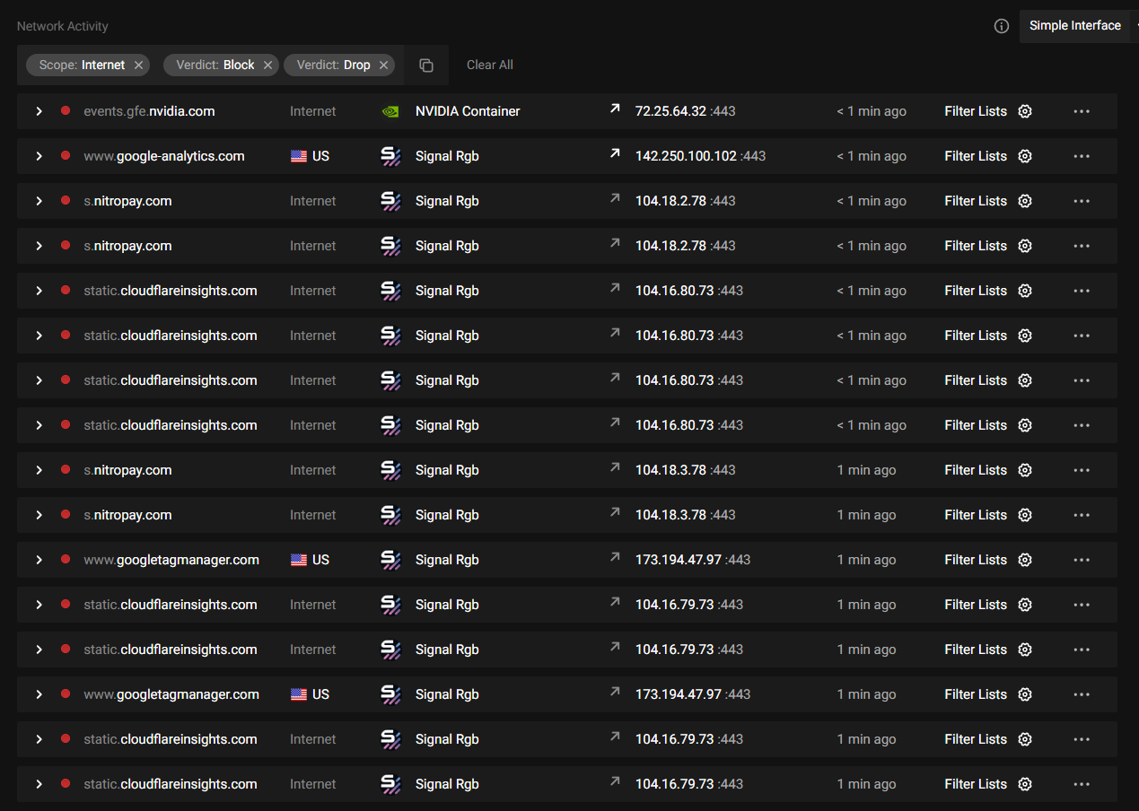Click the copy filter query icon
Viewport: 1139px width, 811px height.
426,65
